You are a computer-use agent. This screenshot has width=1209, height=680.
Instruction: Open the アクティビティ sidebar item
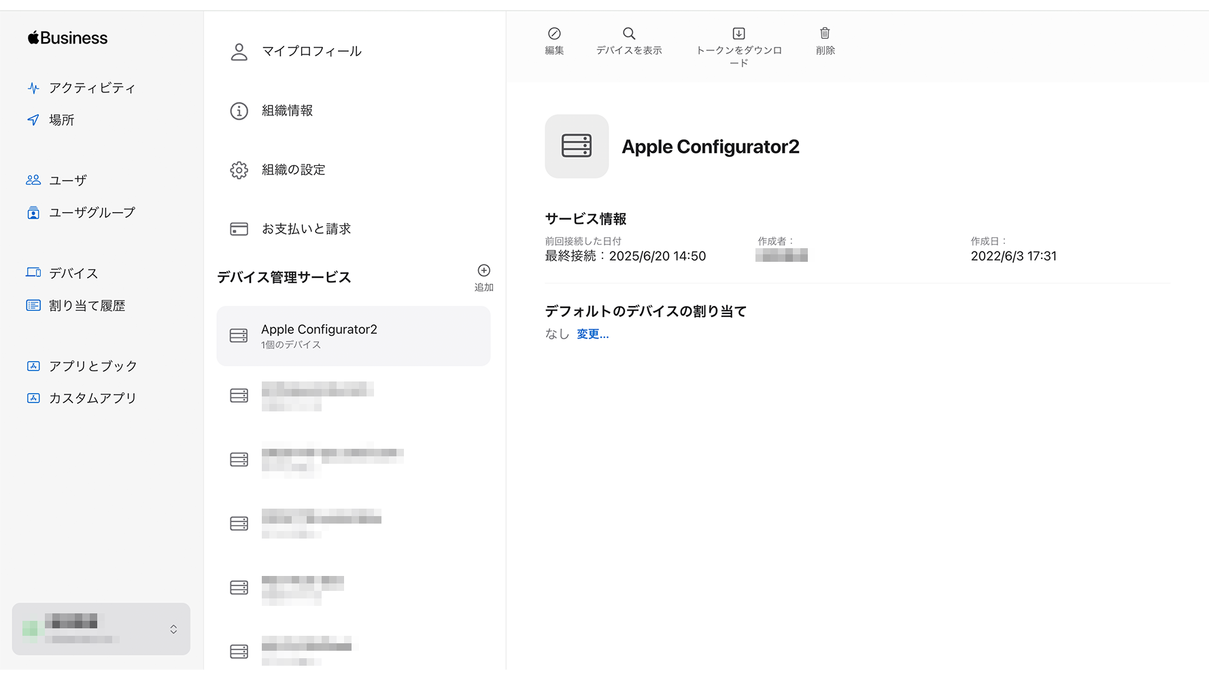click(x=82, y=88)
